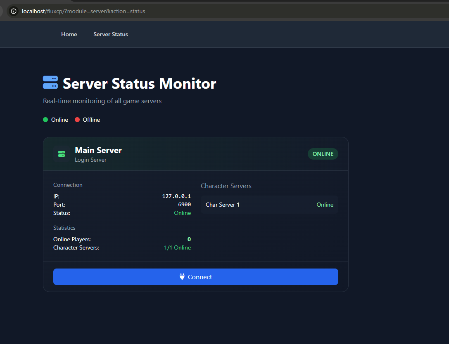Open the Home navigation item
449x344 pixels.
[x=69, y=34]
